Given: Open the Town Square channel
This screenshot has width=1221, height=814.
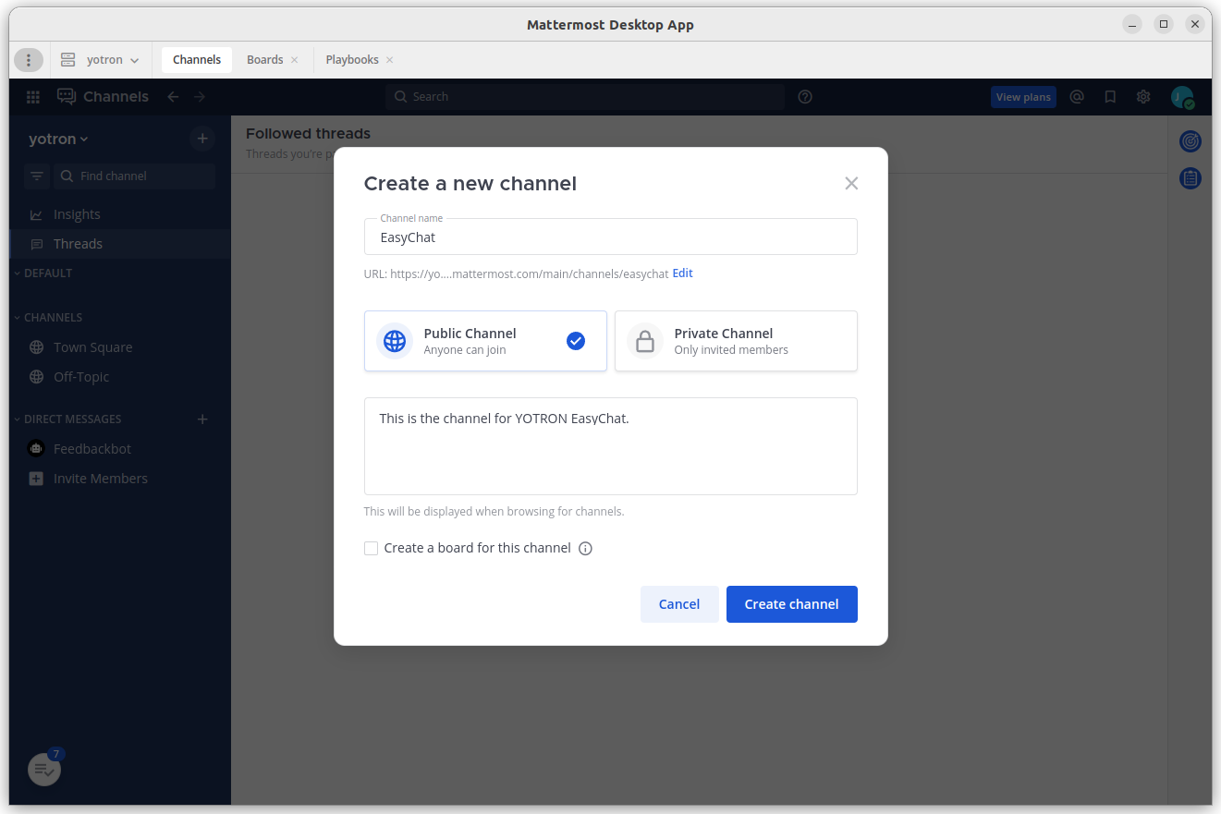Looking at the screenshot, I should coord(120,347).
